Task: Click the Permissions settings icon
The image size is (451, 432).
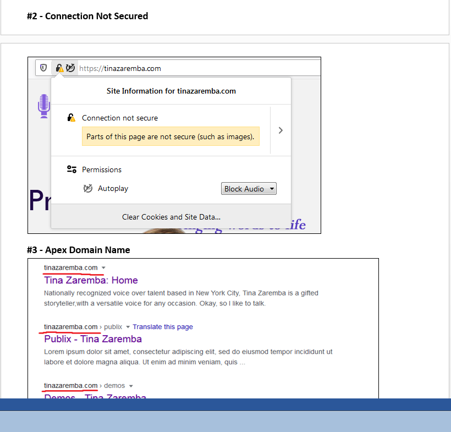Action: 71,169
